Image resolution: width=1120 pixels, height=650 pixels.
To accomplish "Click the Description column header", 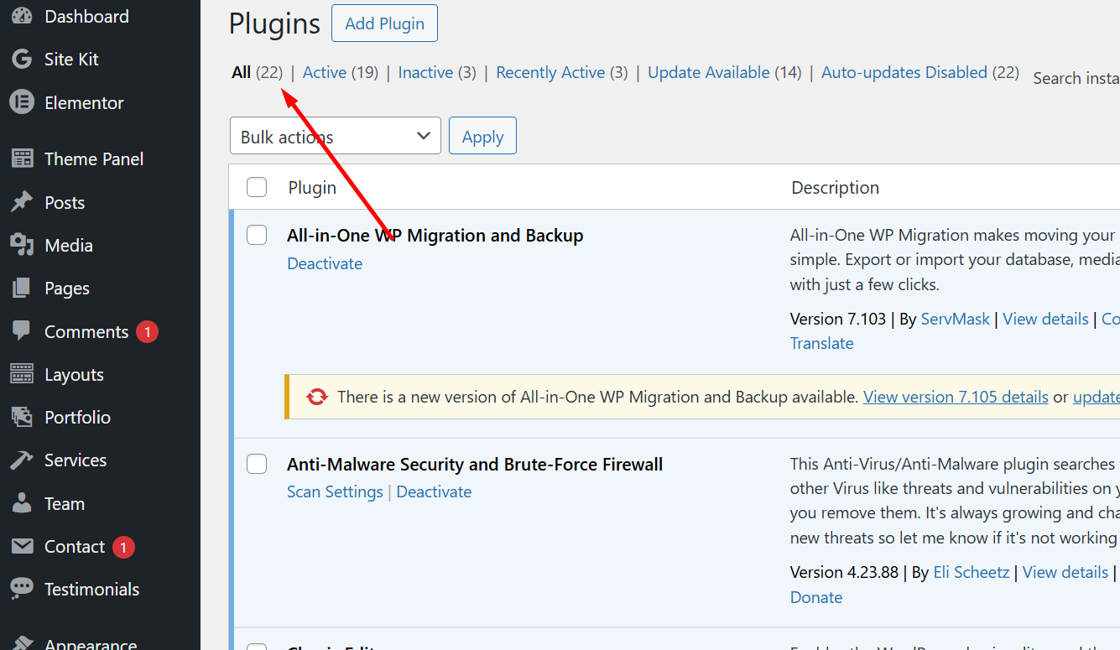I will coord(836,187).
